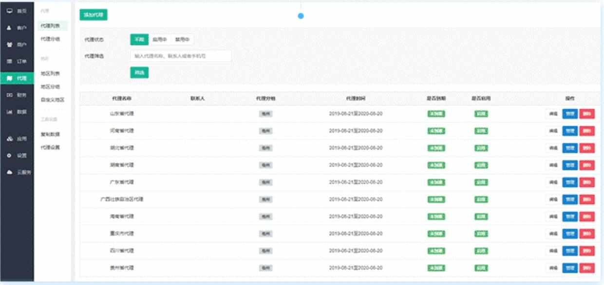Click the 客户 customer icon in sidebar
The image size is (604, 285).
(x=9, y=28)
